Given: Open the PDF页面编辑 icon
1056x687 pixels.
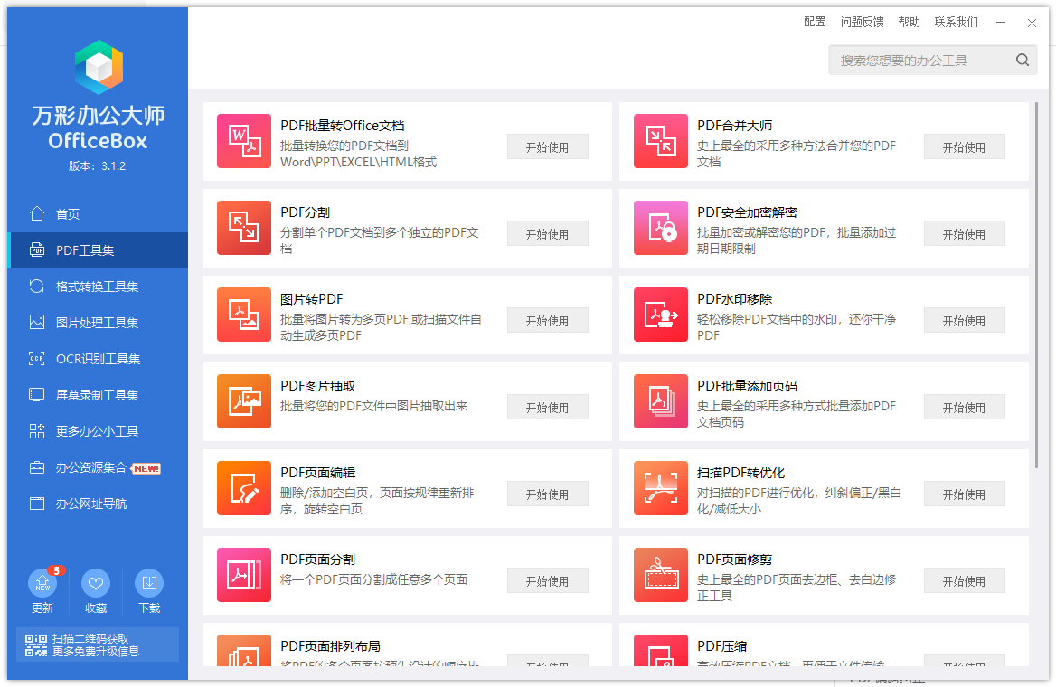Looking at the screenshot, I should tap(244, 488).
